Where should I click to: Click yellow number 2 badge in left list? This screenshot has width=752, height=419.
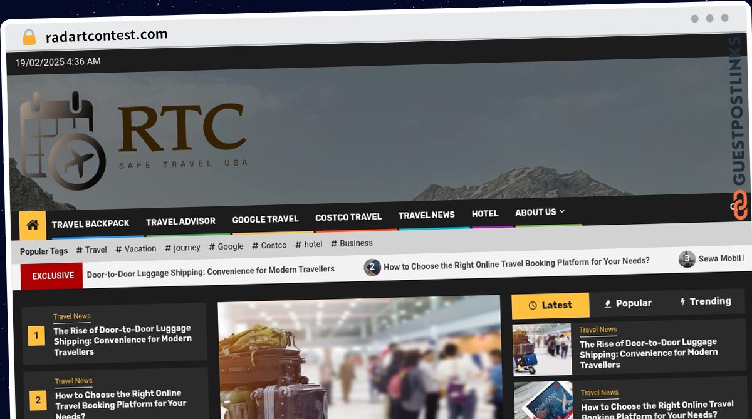pyautogui.click(x=38, y=400)
